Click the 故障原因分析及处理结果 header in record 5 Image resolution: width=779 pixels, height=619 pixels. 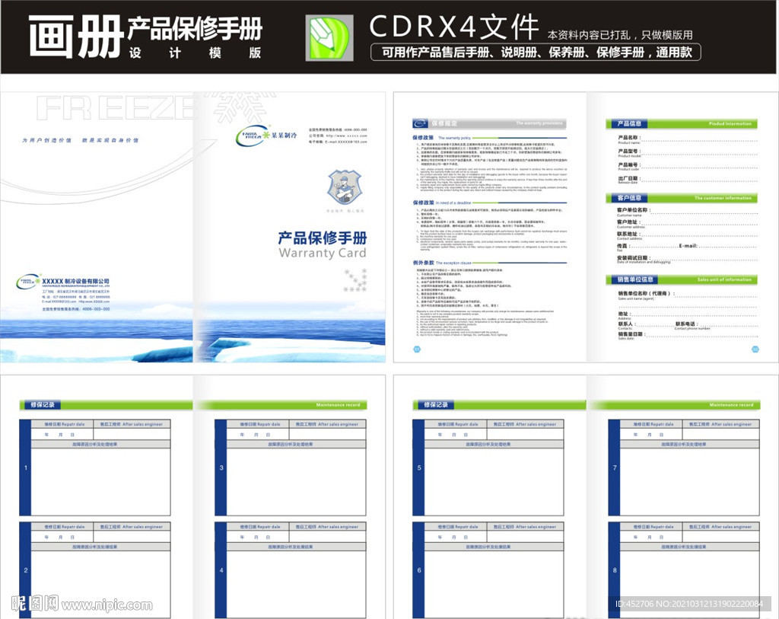[494, 444]
